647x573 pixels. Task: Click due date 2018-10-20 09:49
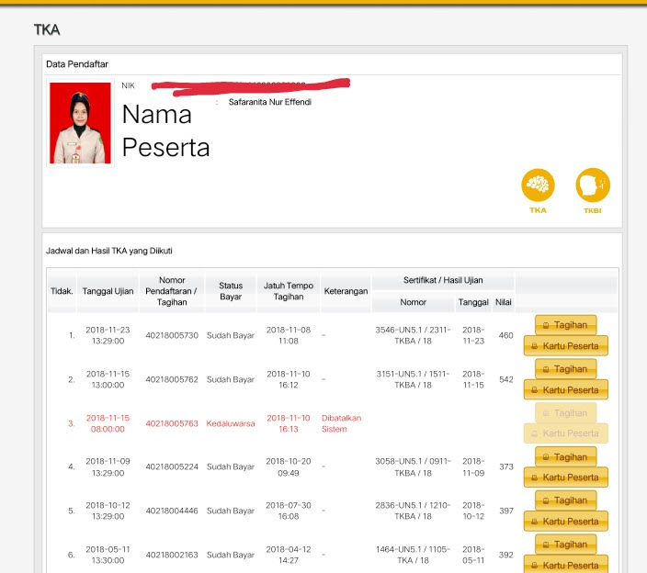point(289,466)
